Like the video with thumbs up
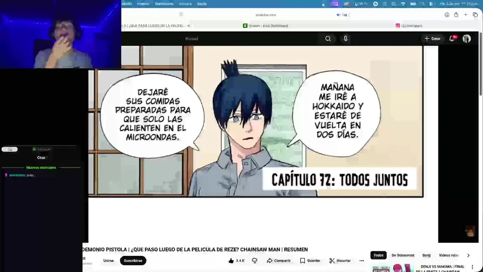 [231, 261]
